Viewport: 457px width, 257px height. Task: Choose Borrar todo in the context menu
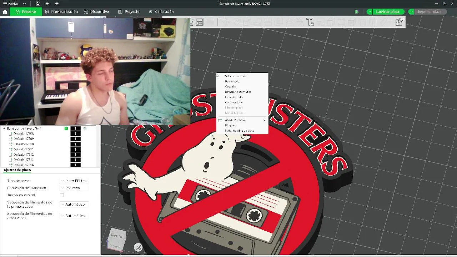tap(232, 81)
